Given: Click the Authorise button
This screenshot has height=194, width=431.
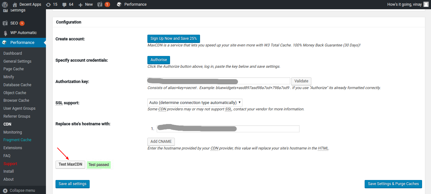Looking at the screenshot, I should pos(159,60).
